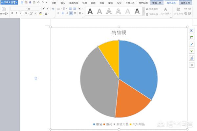Image resolution: width=197 pixels, height=131 pixels.
Task: Select second gray WordArt style
Action: [x=99, y=11]
